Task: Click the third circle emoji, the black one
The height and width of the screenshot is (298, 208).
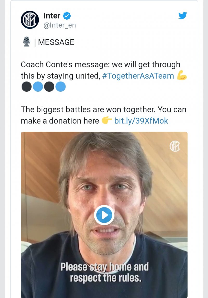Action: coord(49,87)
